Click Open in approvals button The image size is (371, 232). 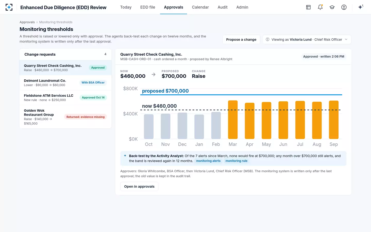pyautogui.click(x=139, y=186)
